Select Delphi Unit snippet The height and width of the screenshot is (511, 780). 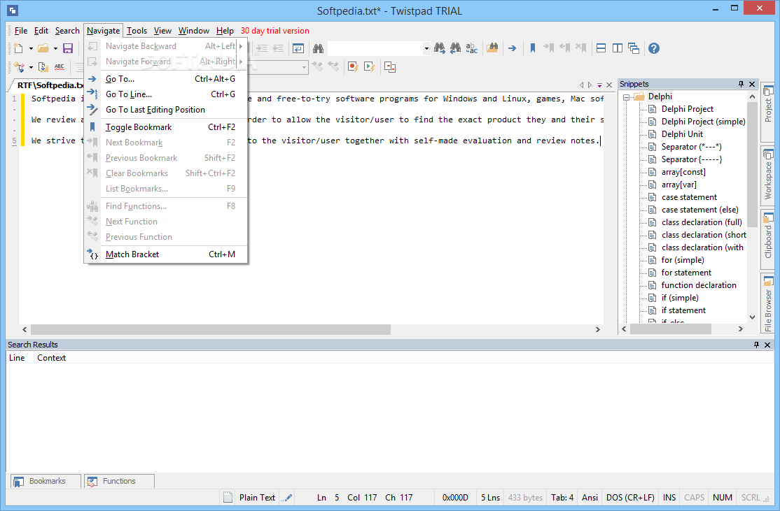tap(682, 134)
